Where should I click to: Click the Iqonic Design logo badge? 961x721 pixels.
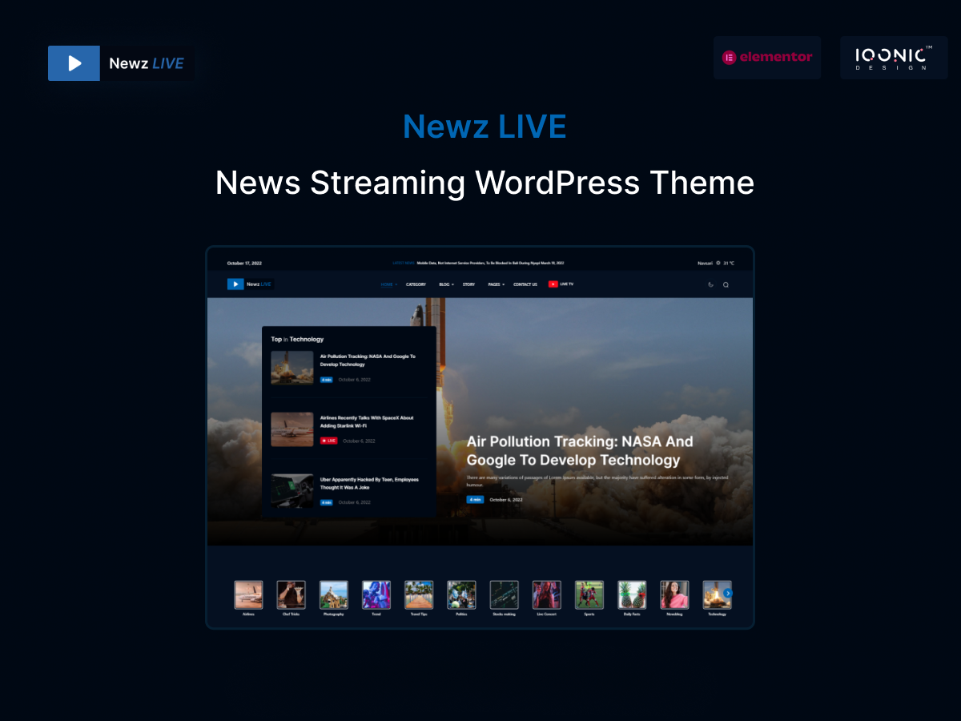point(893,58)
